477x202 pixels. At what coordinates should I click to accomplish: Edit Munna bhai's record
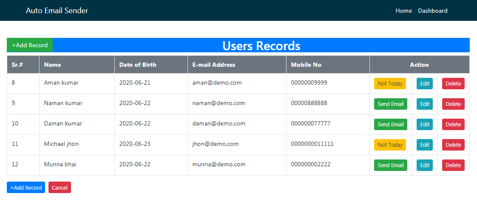coord(424,165)
